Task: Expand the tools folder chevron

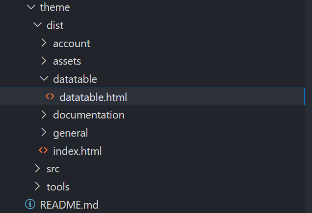Action: [x=37, y=187]
